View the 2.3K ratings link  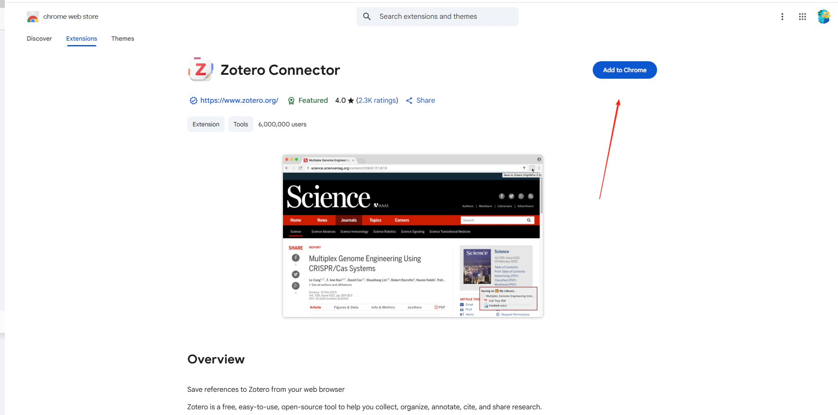[x=377, y=100]
